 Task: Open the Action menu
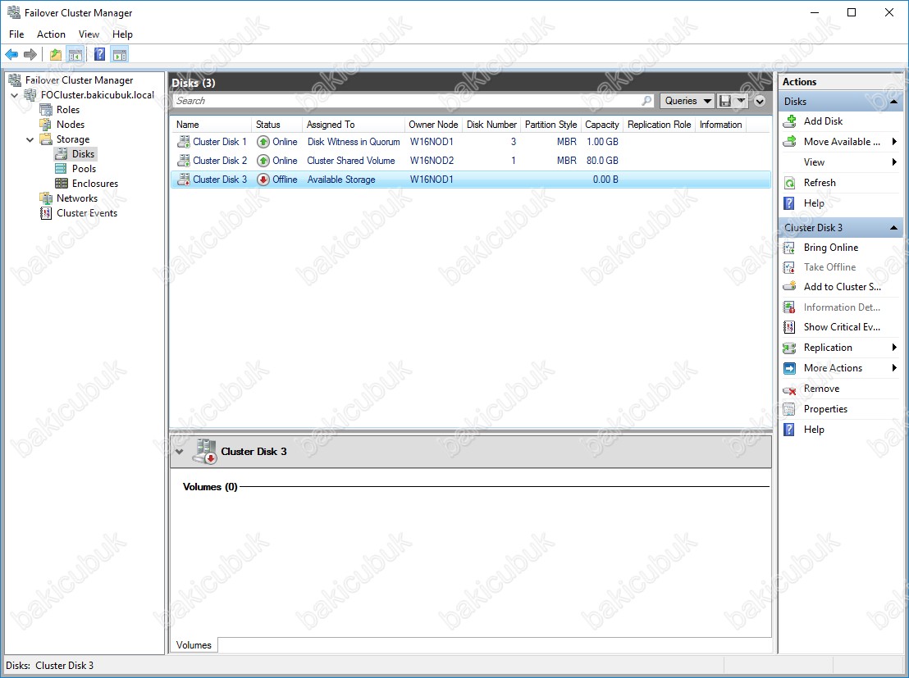click(51, 34)
